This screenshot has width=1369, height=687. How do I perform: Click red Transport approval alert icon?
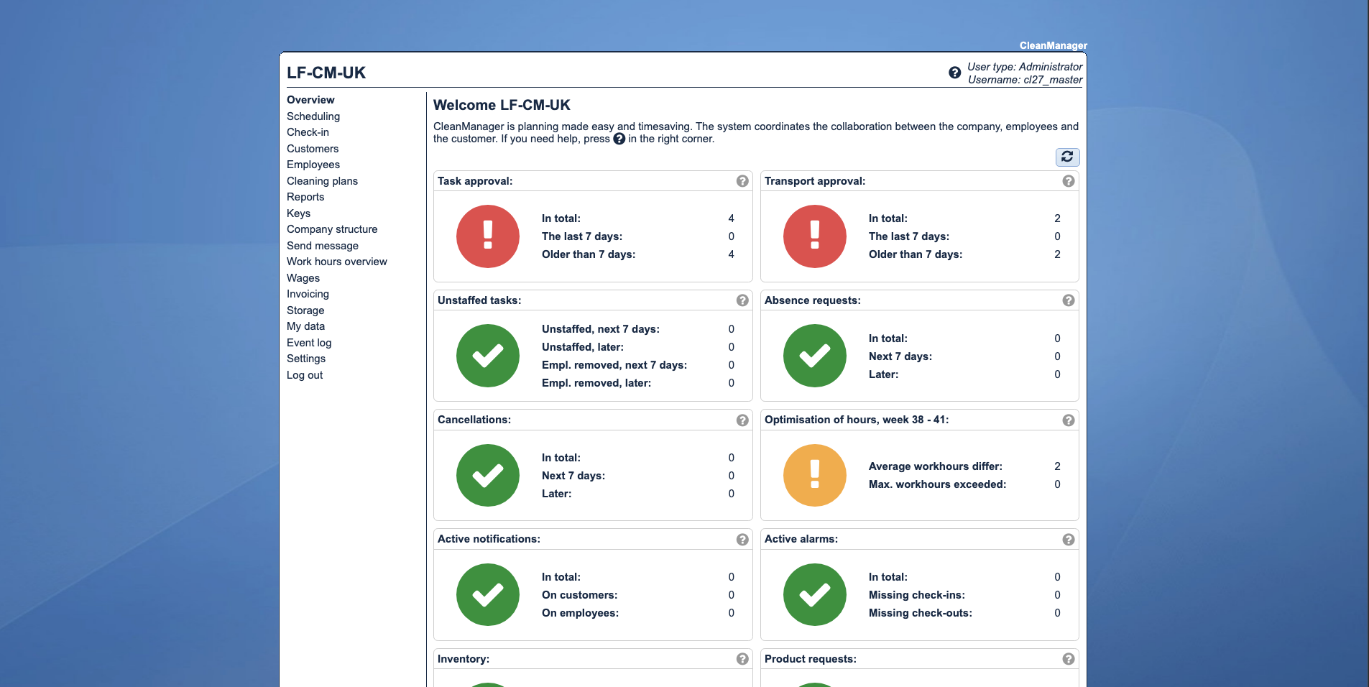click(x=814, y=236)
